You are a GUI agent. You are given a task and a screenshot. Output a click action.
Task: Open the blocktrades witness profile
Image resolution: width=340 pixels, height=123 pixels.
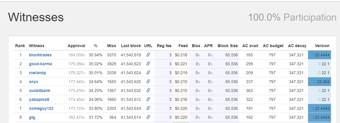coord(40,55)
